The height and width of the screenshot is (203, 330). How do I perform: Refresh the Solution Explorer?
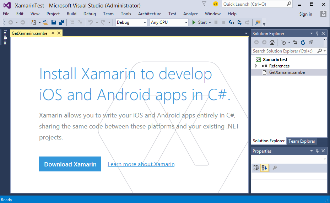coord(303,42)
